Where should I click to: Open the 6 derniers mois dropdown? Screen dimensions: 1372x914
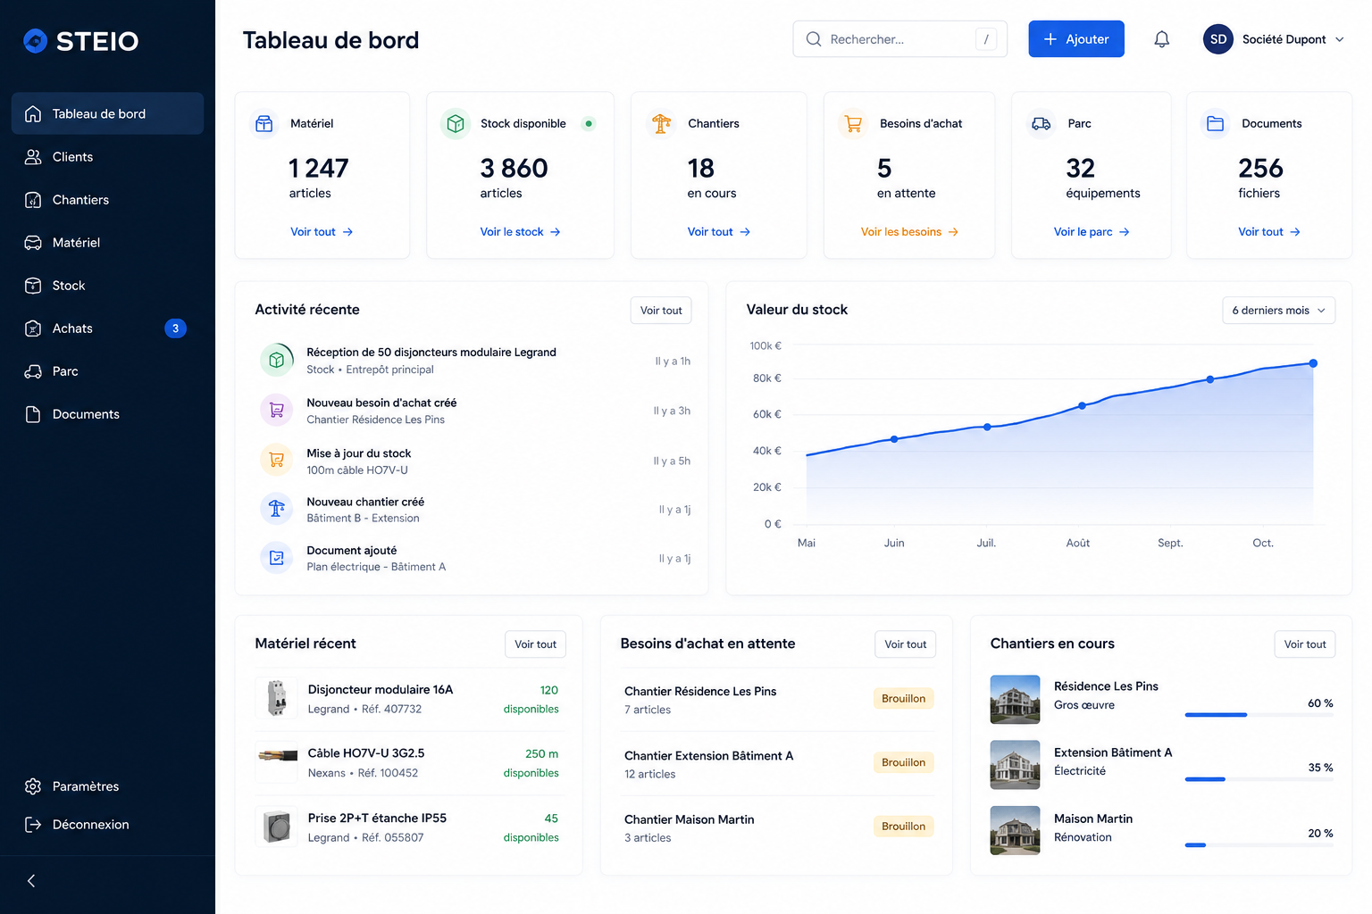[1278, 311]
